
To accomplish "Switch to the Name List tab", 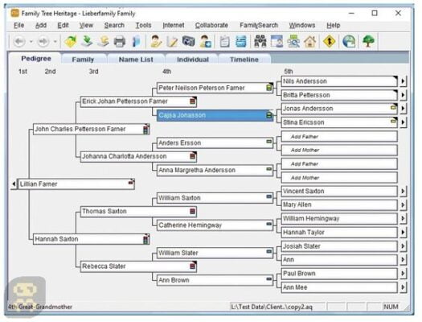I will (136, 60).
